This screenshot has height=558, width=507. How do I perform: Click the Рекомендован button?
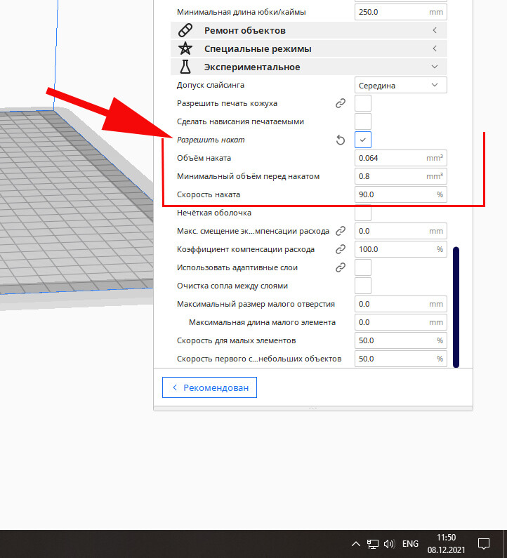tap(209, 387)
